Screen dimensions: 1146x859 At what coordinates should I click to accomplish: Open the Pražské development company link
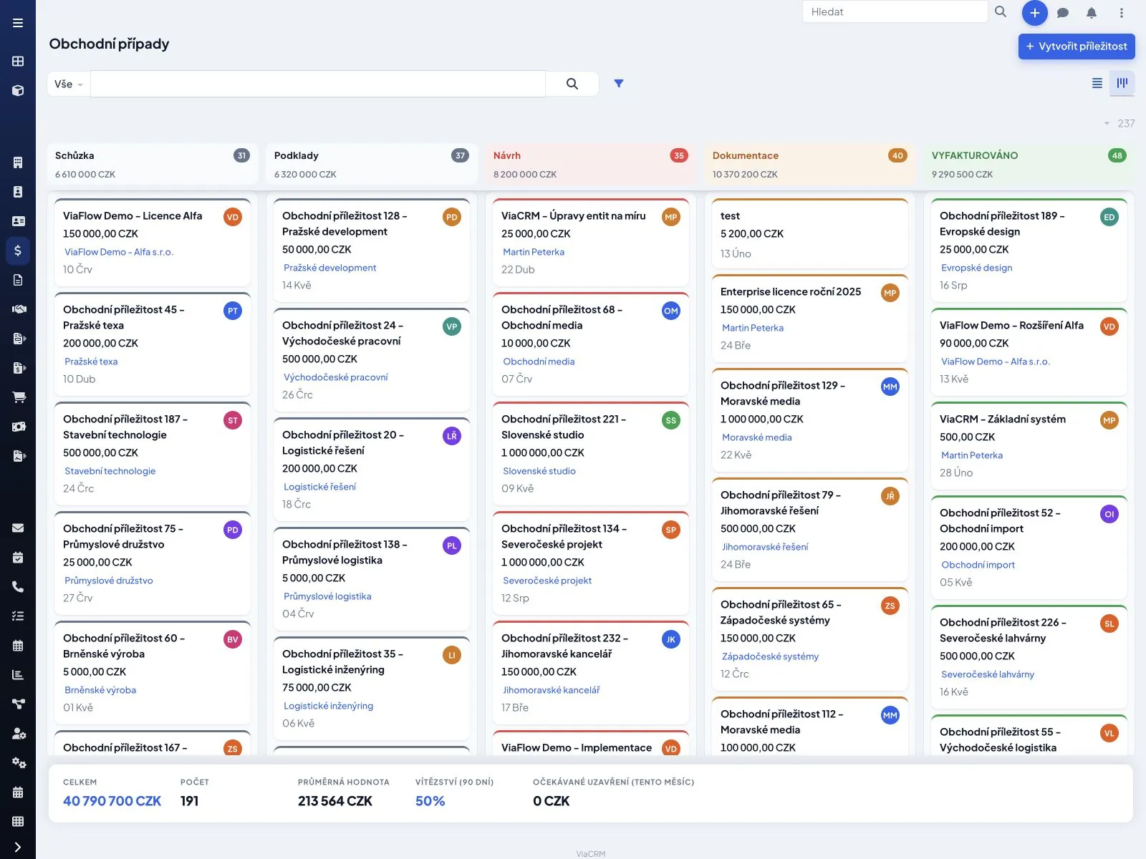coord(330,268)
